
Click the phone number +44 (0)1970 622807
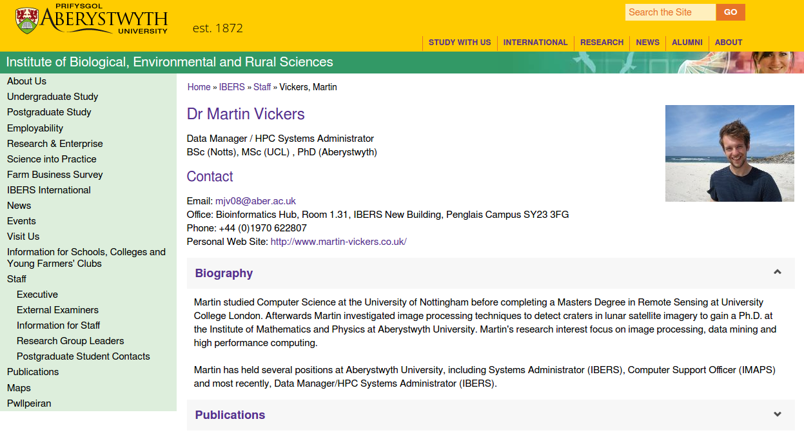point(263,228)
